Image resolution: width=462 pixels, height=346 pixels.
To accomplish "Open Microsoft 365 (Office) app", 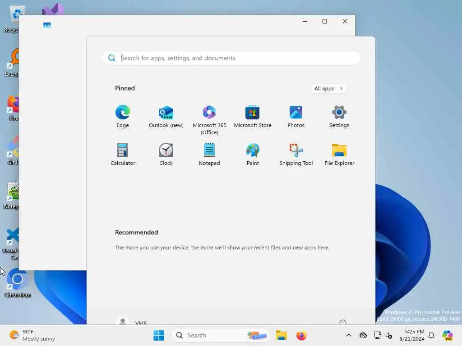I will point(209,120).
